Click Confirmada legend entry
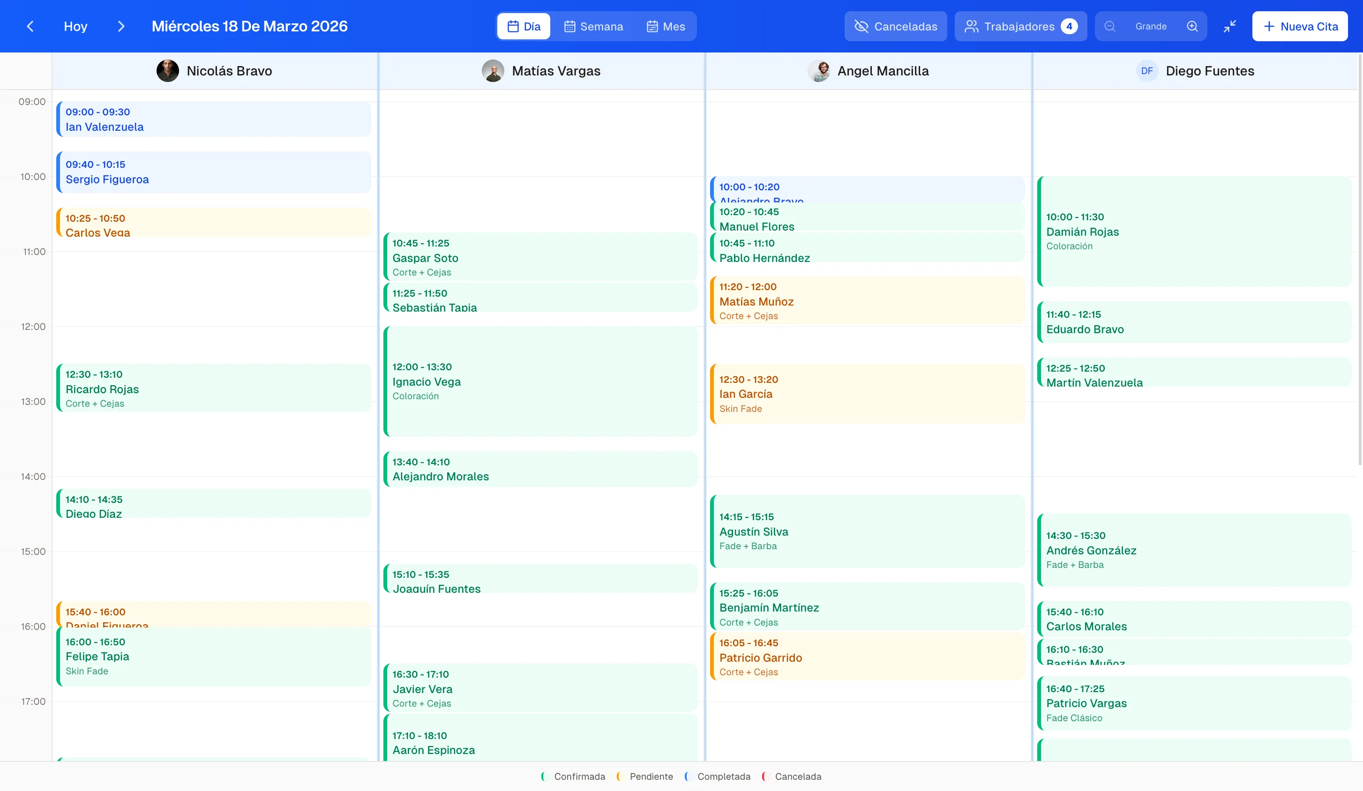 click(573, 776)
